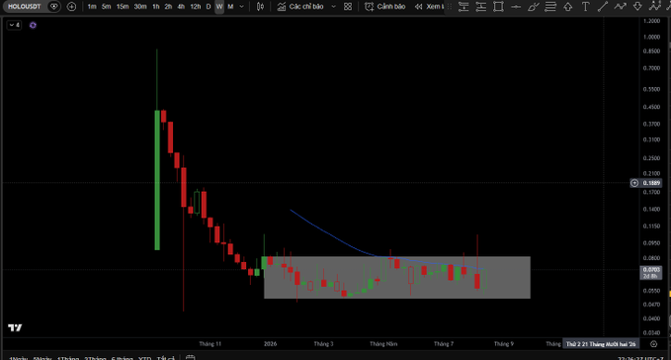Switch to the 15m timeframe
671x360 pixels.
[123, 6]
